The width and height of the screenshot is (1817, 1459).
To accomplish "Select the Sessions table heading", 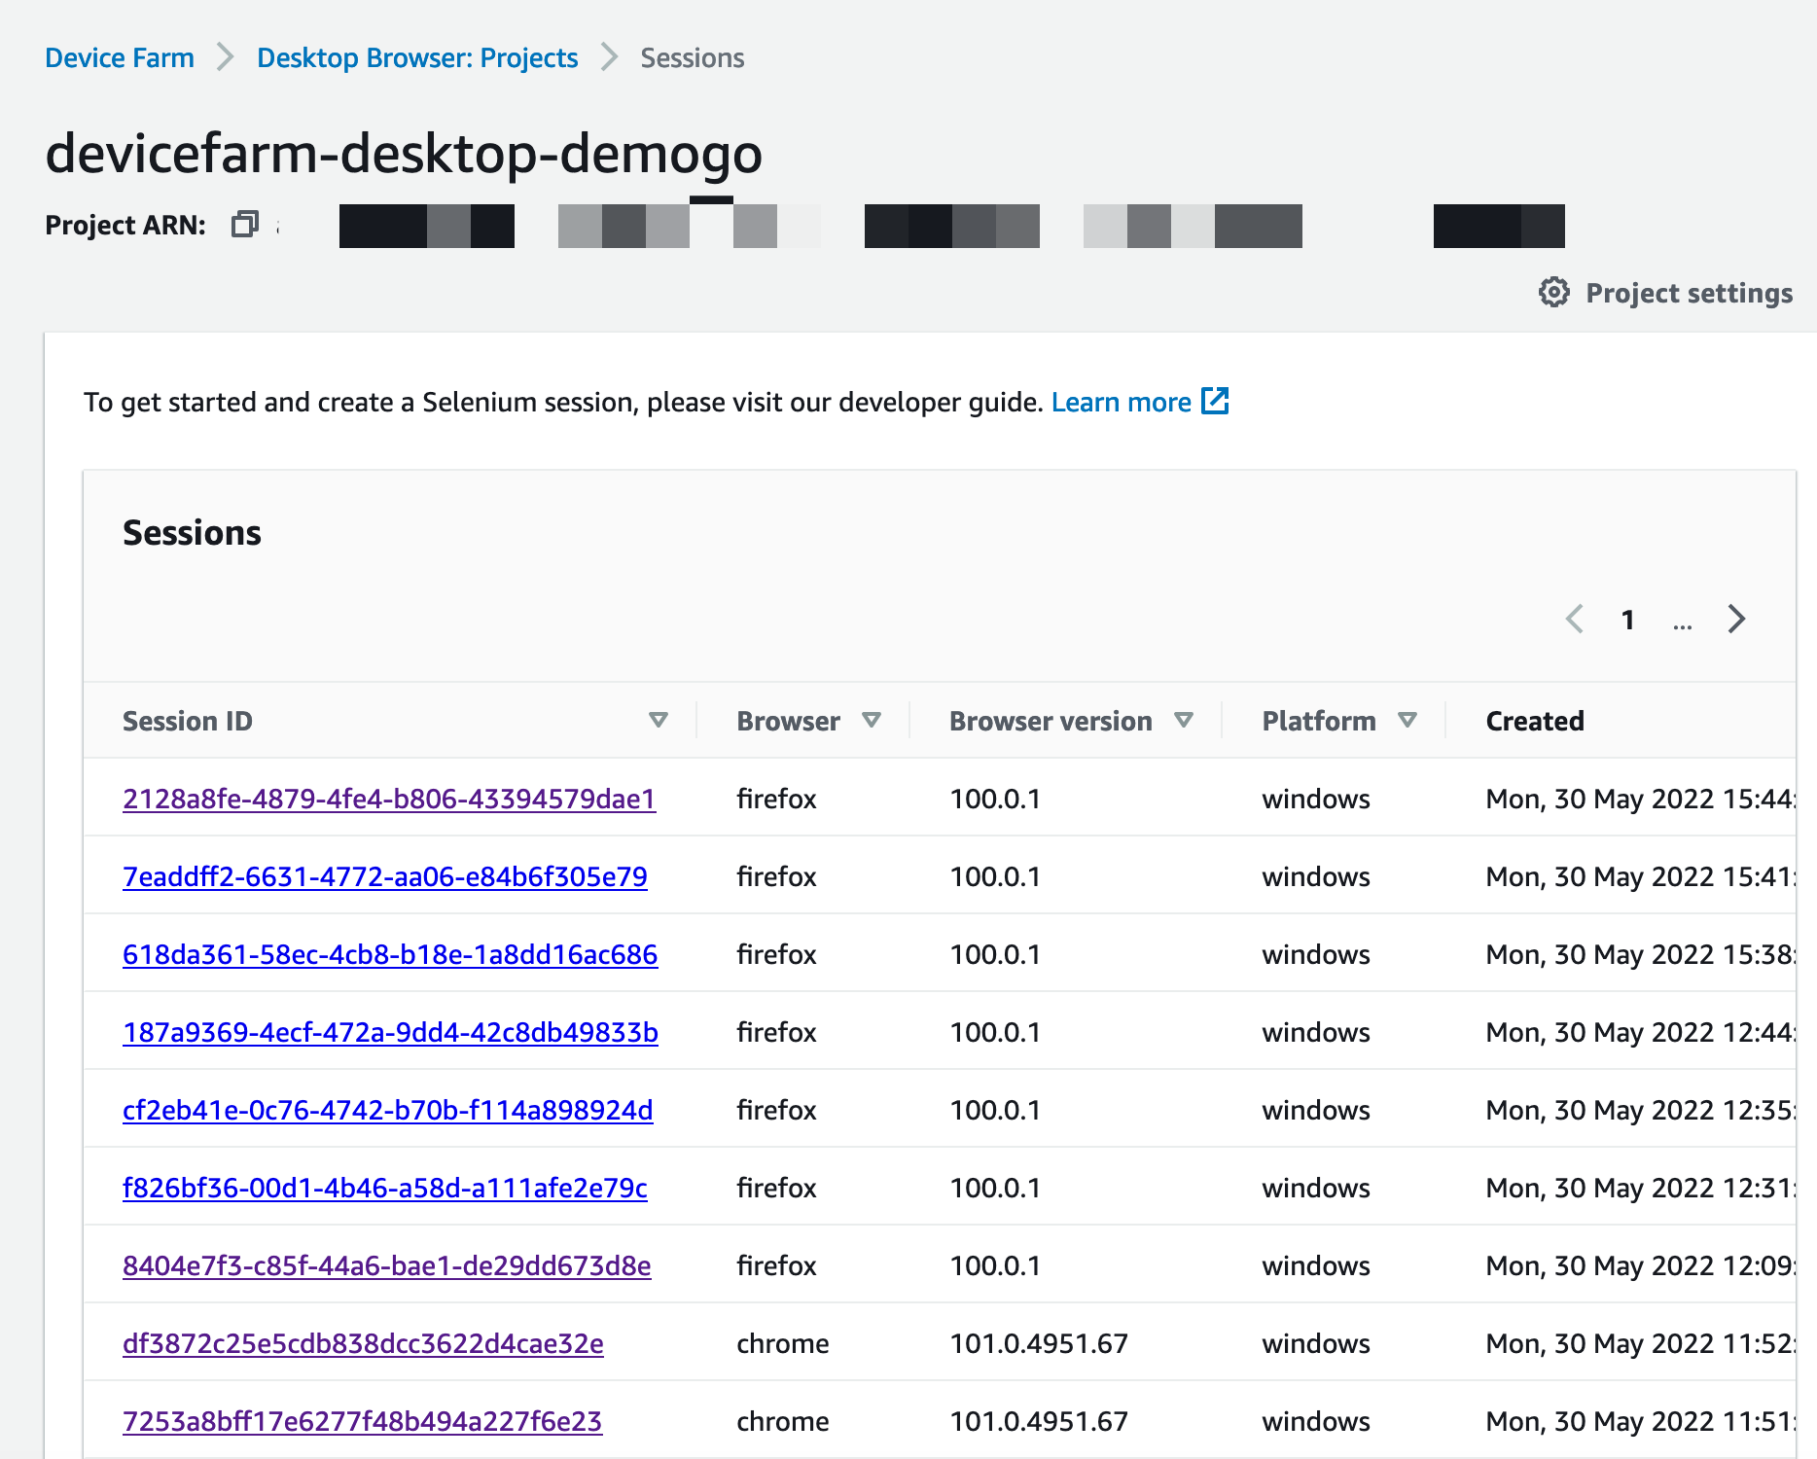I will coord(192,533).
